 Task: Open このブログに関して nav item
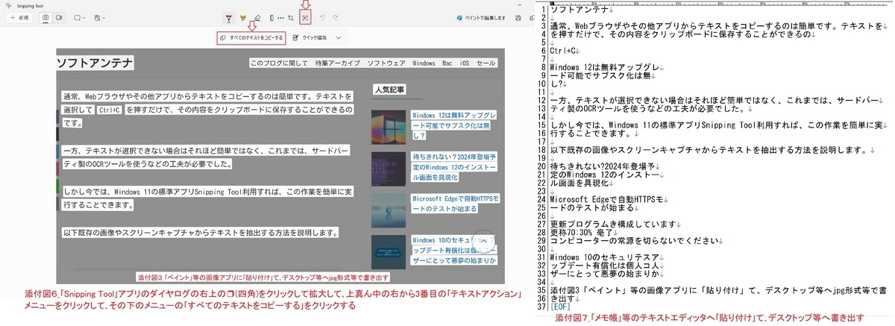coord(279,63)
